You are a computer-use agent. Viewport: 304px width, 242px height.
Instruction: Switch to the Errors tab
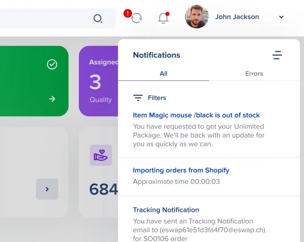pyautogui.click(x=254, y=74)
